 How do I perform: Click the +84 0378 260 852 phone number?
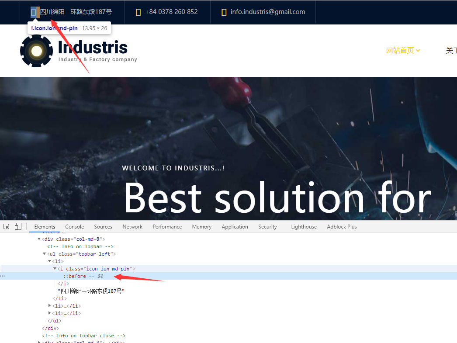[171, 12]
